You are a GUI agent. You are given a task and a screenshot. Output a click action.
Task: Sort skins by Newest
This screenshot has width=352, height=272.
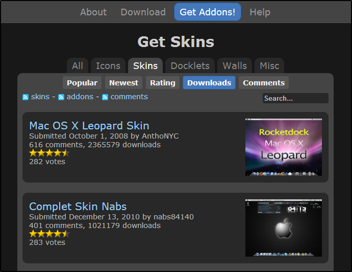point(123,82)
